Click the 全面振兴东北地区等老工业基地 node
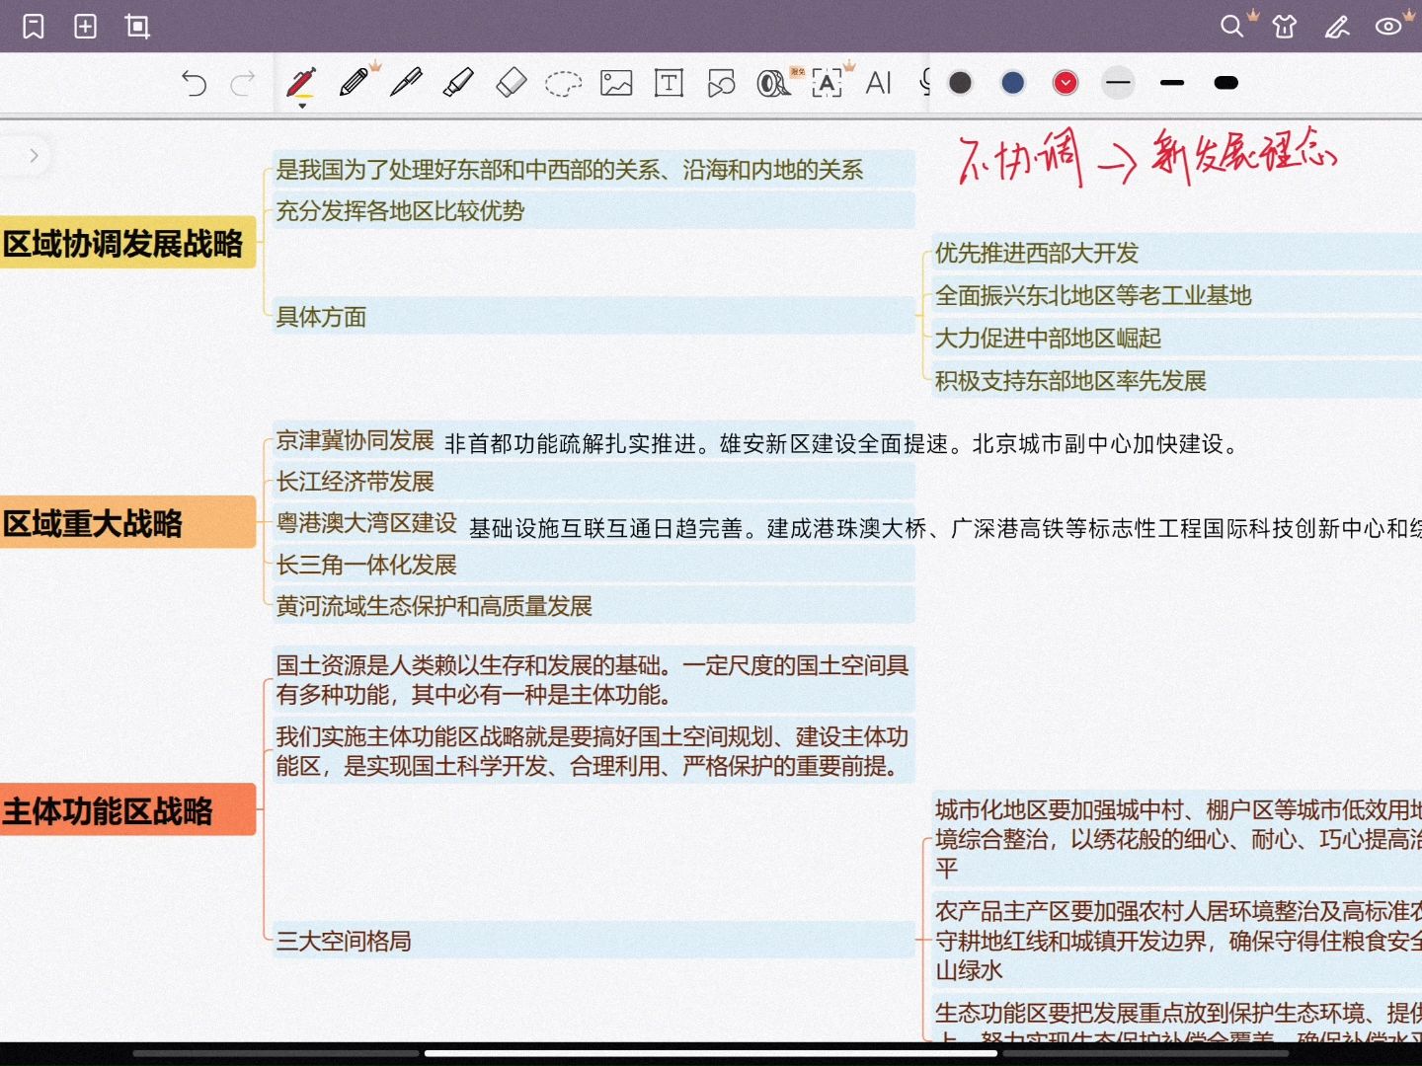 pyautogui.click(x=1176, y=295)
